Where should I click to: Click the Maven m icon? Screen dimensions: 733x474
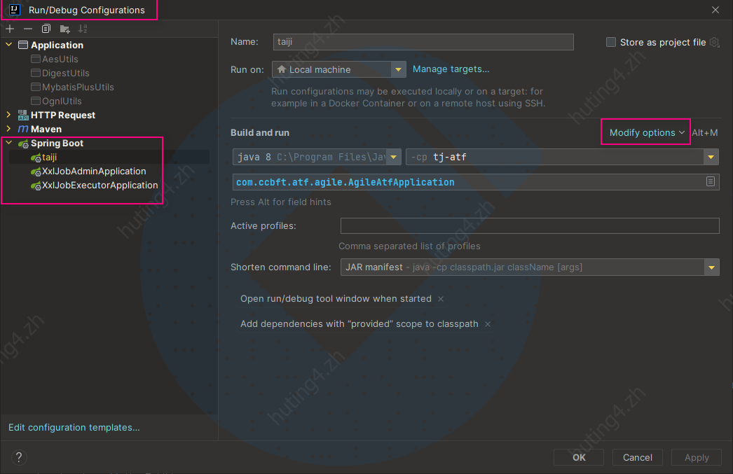(x=23, y=129)
